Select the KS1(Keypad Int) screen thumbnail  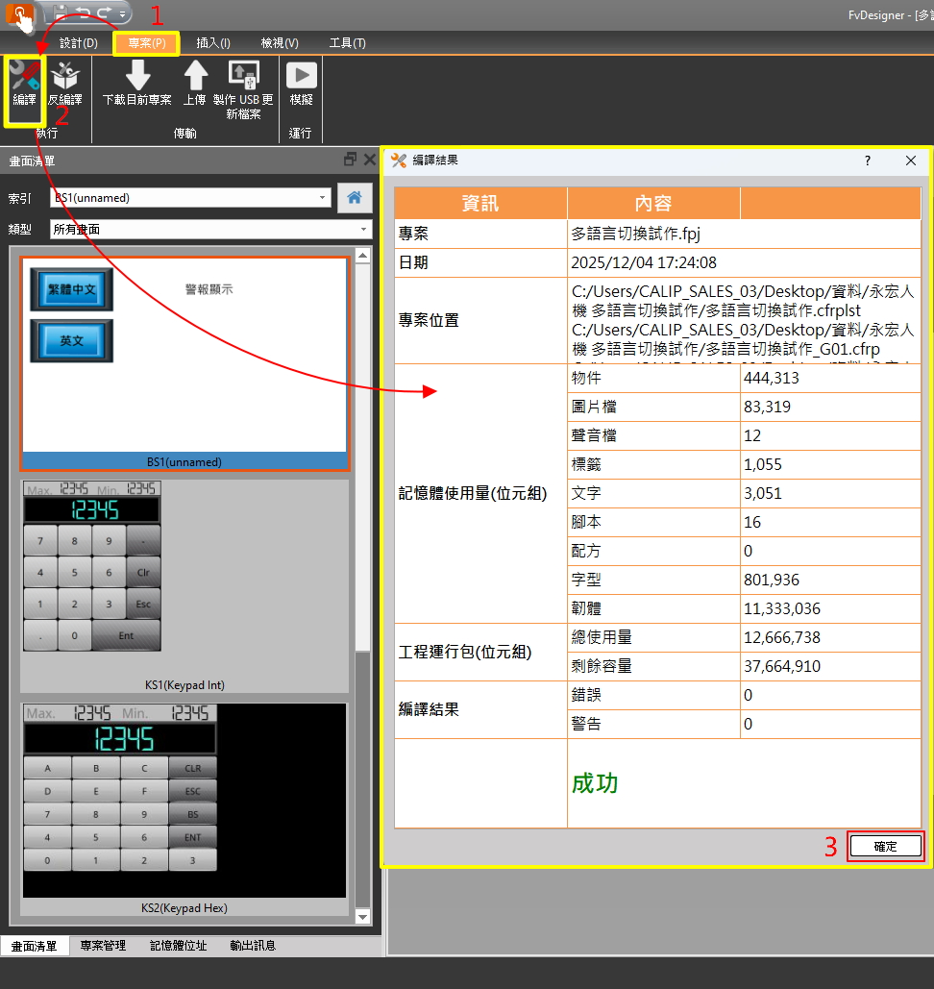coord(184,585)
